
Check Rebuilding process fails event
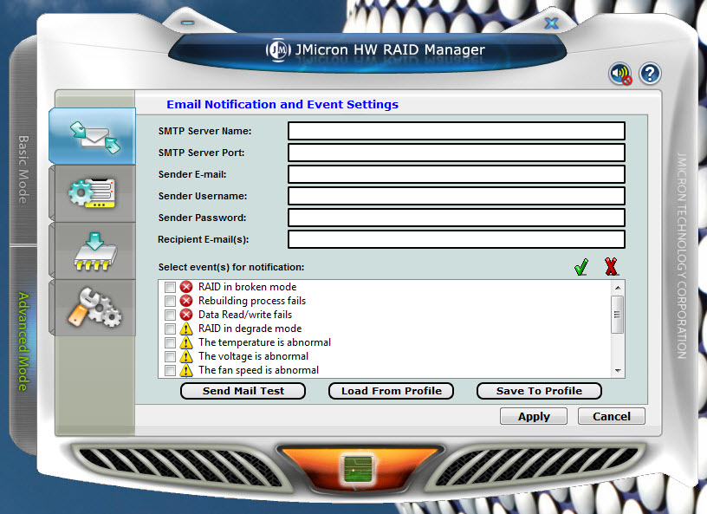pyautogui.click(x=170, y=301)
